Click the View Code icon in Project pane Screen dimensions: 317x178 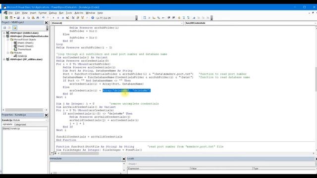(4, 28)
